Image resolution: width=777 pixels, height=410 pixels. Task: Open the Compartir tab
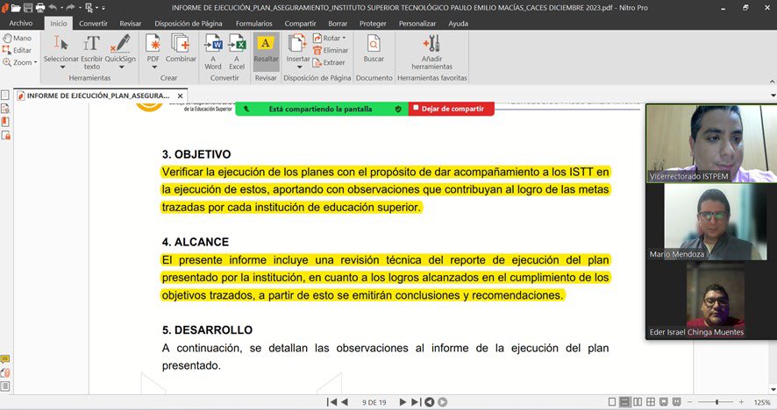click(300, 24)
